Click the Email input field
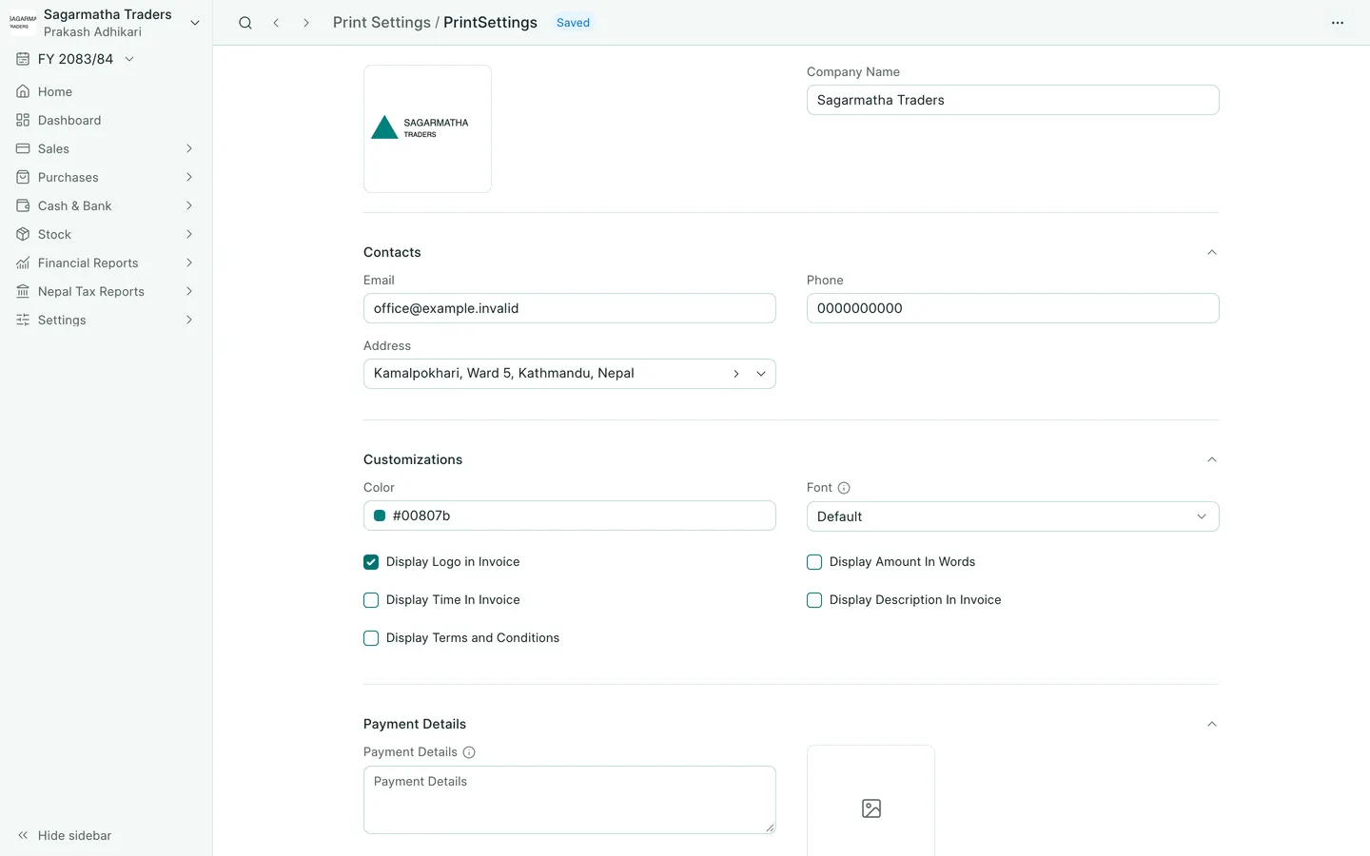 click(x=569, y=308)
